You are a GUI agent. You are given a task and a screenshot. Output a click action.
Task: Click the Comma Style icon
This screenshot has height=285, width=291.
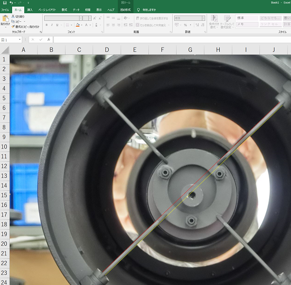tap(191, 25)
